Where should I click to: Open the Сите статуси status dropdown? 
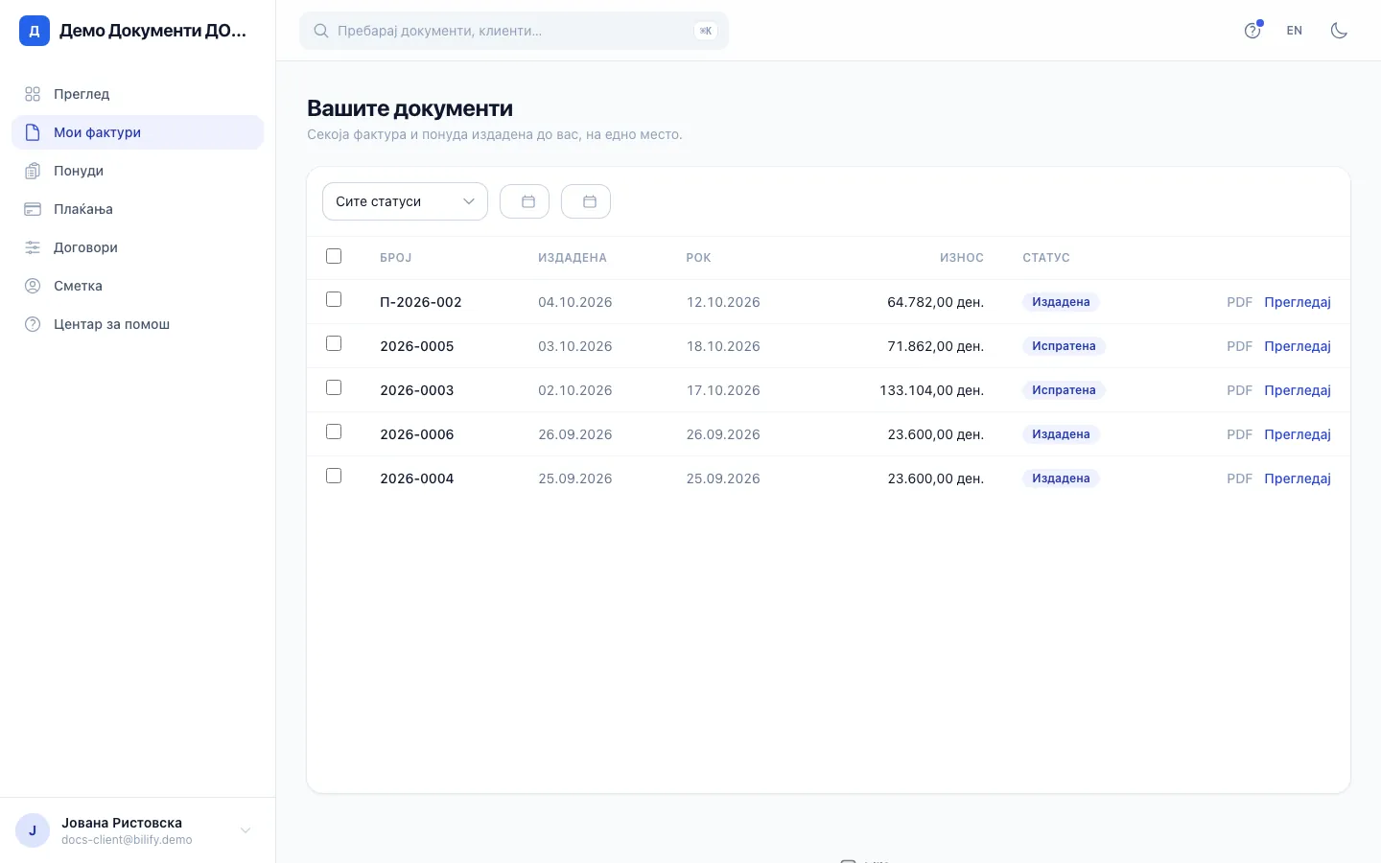405,201
